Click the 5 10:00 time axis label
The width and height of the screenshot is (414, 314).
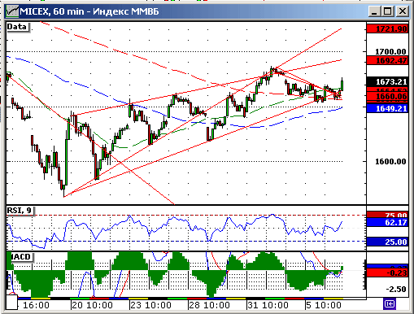coord(324,305)
